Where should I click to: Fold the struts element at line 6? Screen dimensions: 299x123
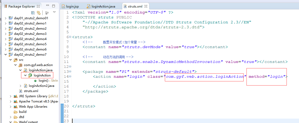(x=70, y=37)
